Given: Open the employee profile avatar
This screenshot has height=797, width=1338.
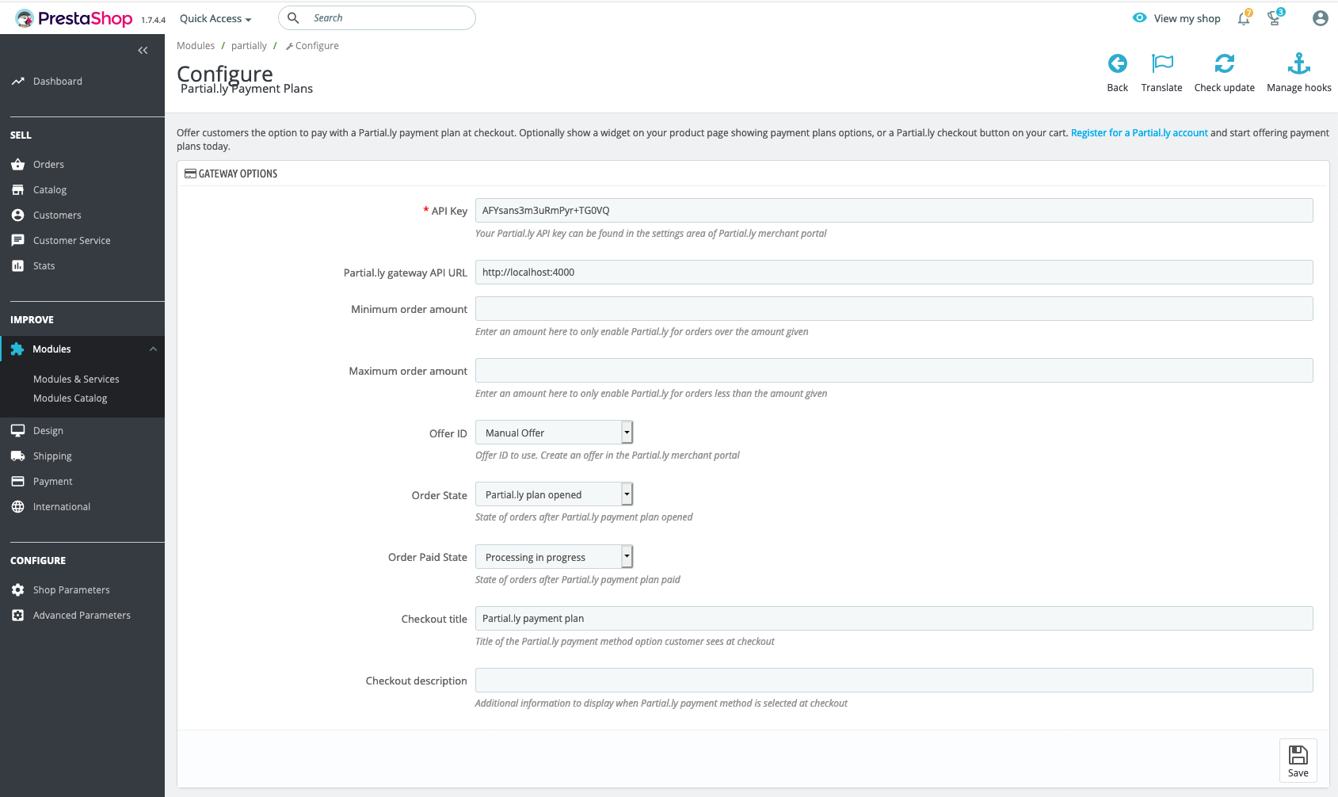Looking at the screenshot, I should tap(1320, 18).
